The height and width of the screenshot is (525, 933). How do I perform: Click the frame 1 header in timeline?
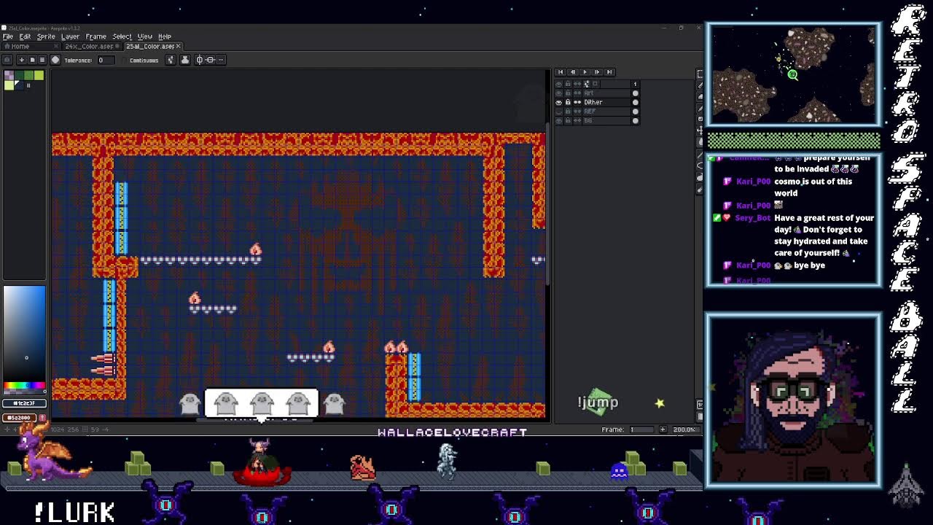coord(636,84)
